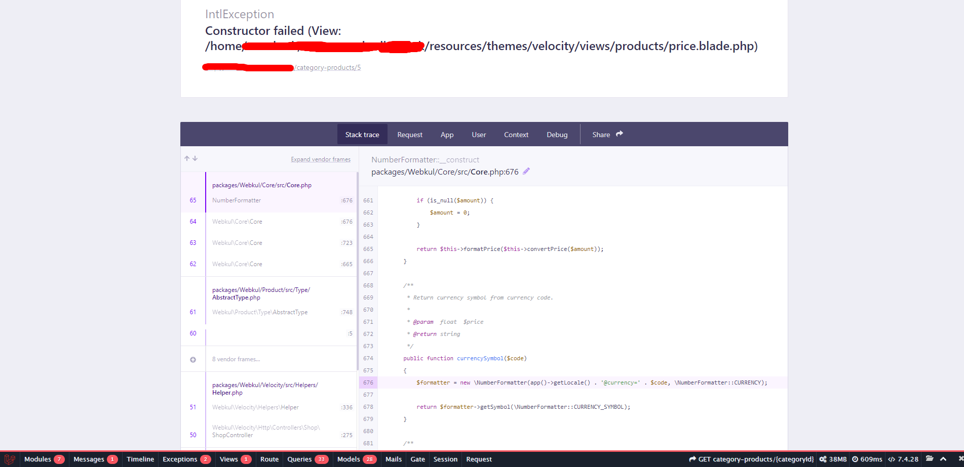This screenshot has height=467, width=964.
Task: Open the Context tab
Action: tap(516, 135)
